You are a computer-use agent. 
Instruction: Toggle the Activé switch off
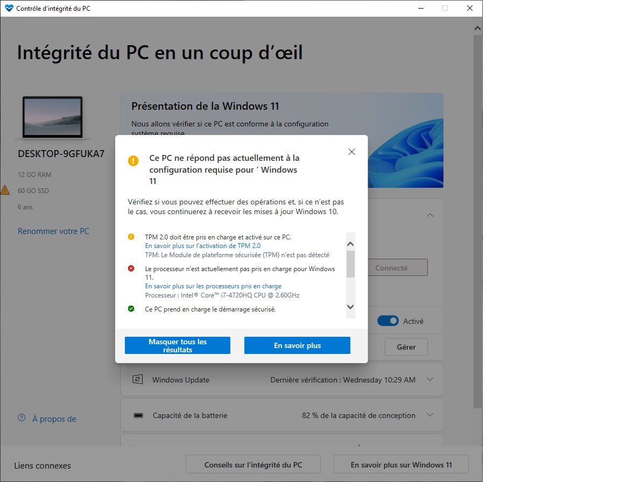pyautogui.click(x=388, y=321)
